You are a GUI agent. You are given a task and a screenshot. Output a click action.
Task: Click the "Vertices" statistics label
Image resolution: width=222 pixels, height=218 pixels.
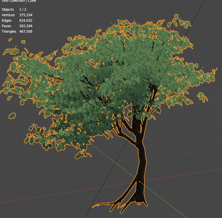[x=8, y=15]
